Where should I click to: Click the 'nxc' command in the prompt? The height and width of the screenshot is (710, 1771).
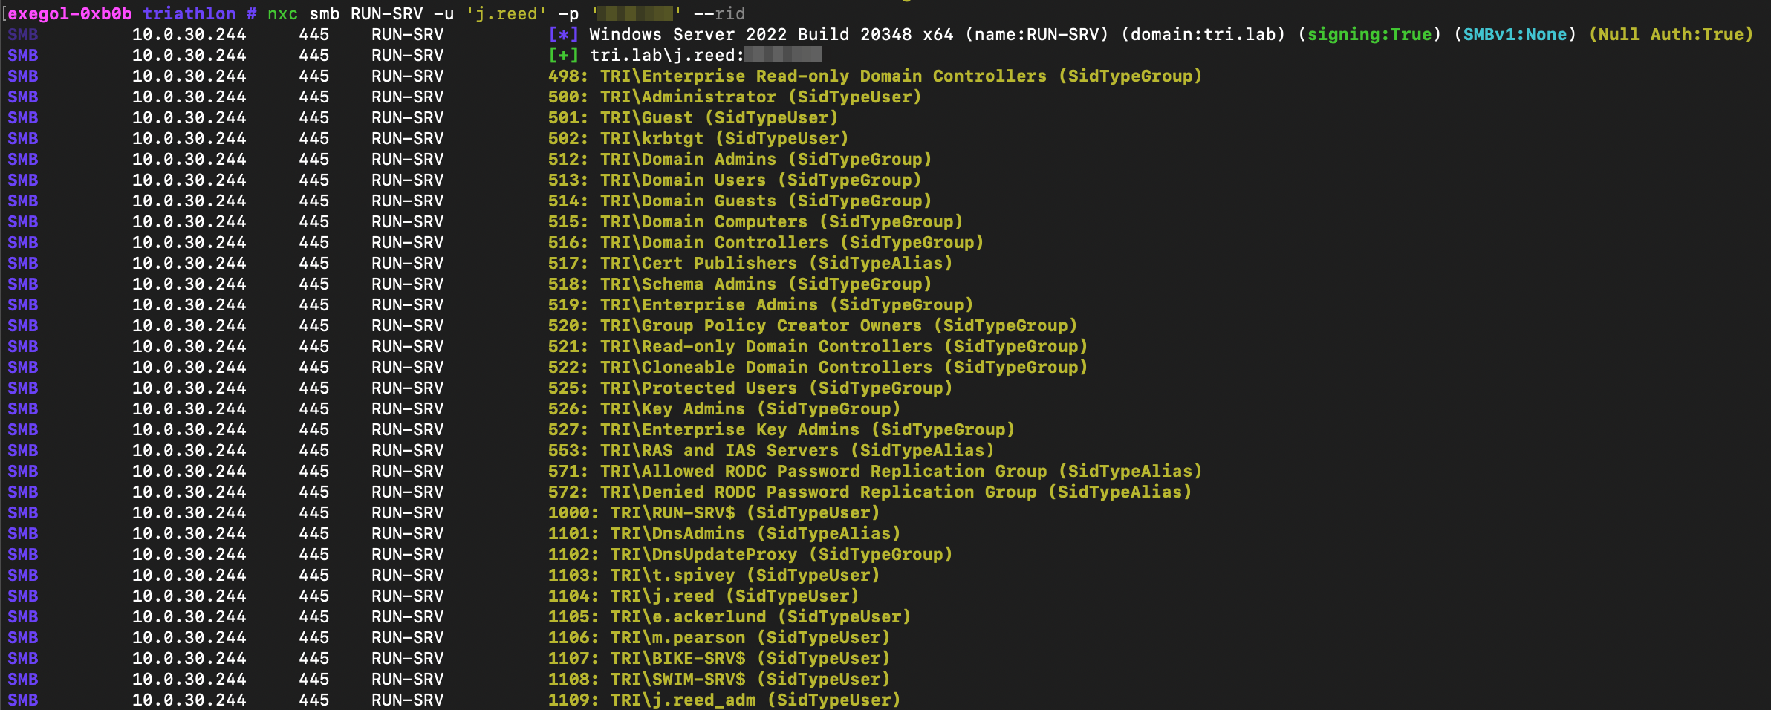pyautogui.click(x=282, y=14)
